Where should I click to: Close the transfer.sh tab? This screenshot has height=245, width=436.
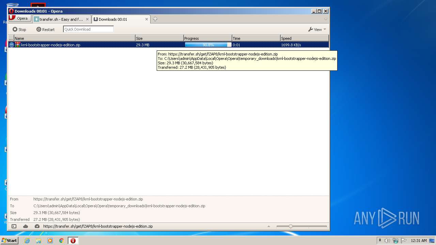tap(87, 19)
